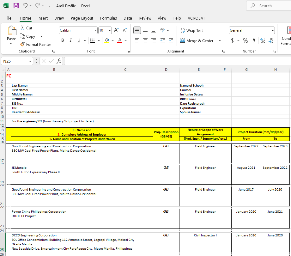Open the Calibri font name dropdown
This screenshot has height=256, width=291.
[x=95, y=31]
